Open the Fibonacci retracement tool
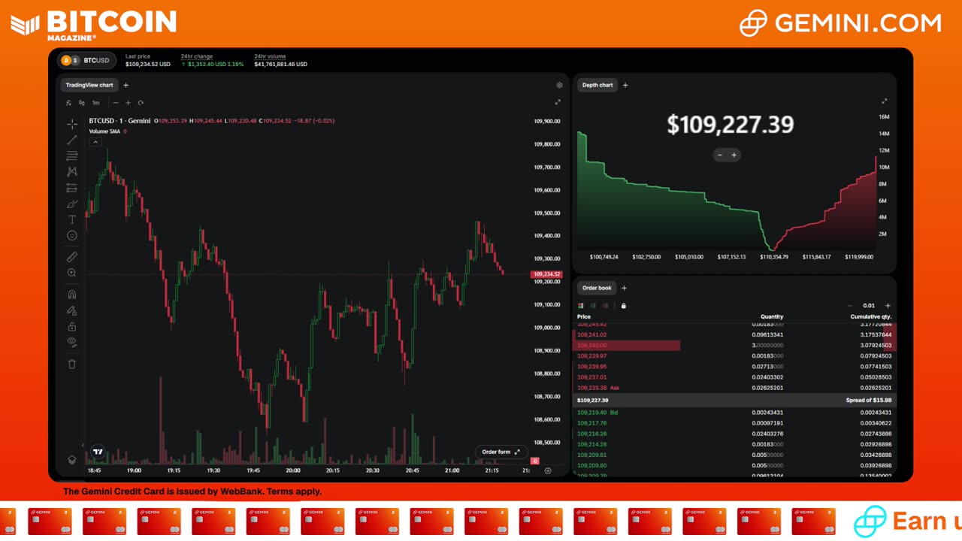962x541 pixels. click(72, 156)
